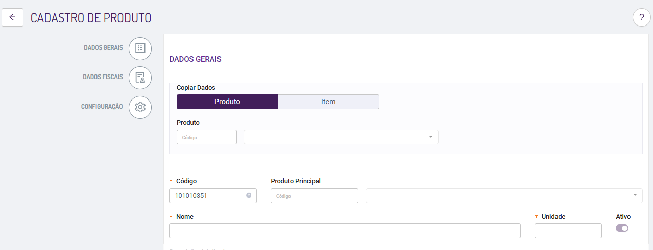This screenshot has height=250, width=653.
Task: Click the back arrow button
Action: tap(13, 17)
